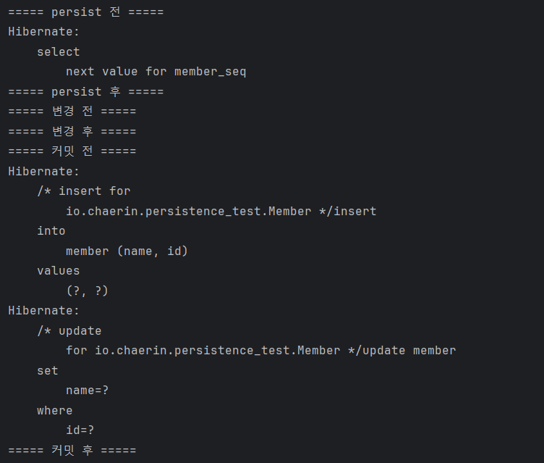Click the '/* update' comment line
Viewport: 544px width, 463px height.
click(x=69, y=330)
